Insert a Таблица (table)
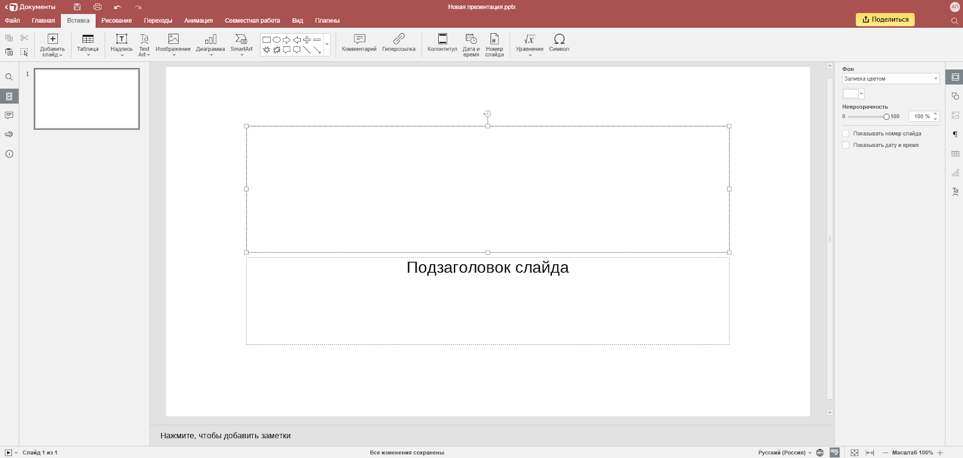The height and width of the screenshot is (458, 963). (x=88, y=45)
